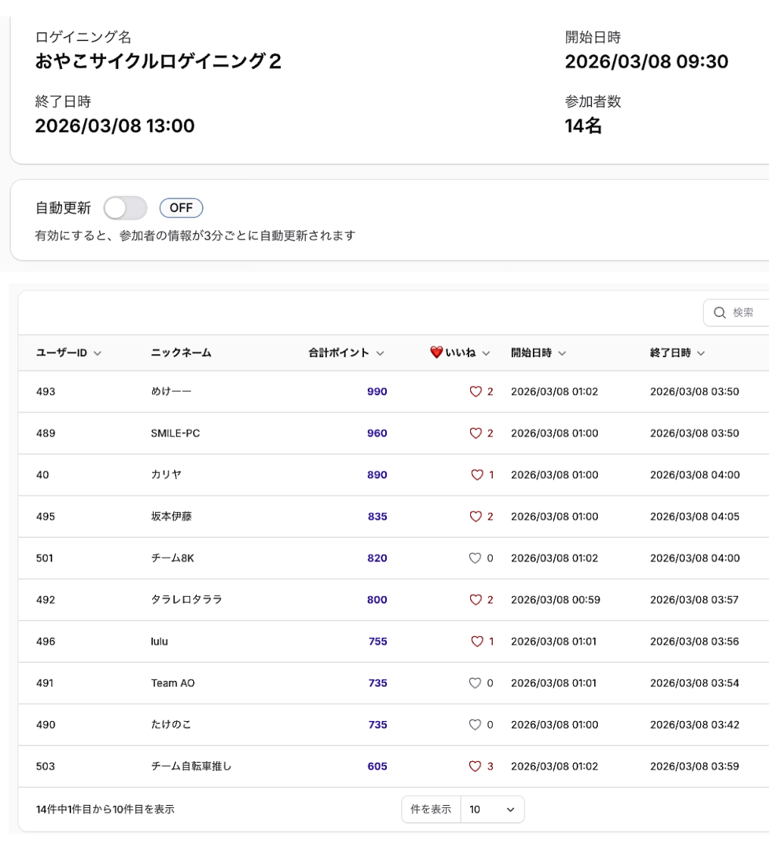Viewport: 769px width, 861px height.
Task: Click Team AO's 735 points
Action: [378, 683]
